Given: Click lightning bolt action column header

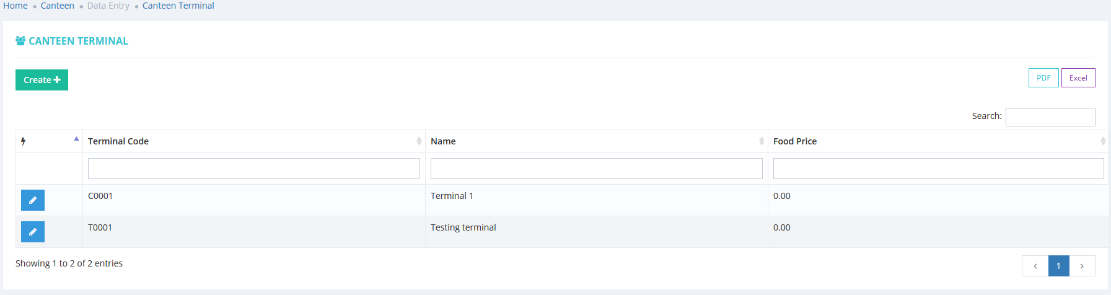Looking at the screenshot, I should point(24,141).
